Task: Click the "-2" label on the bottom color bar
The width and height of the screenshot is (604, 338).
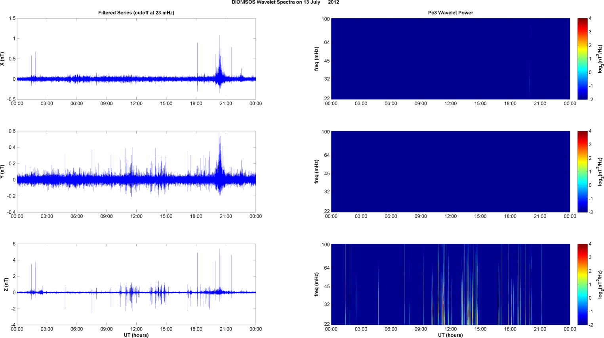Action: click(x=591, y=325)
